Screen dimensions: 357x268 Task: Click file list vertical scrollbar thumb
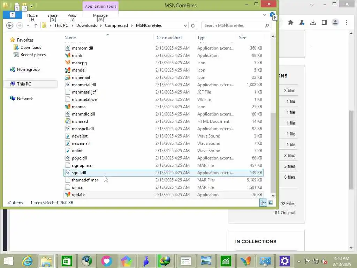pos(273,153)
